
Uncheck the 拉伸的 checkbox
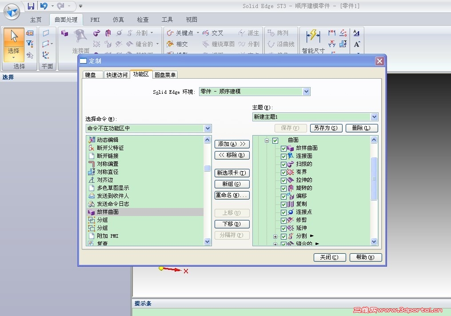tap(283, 180)
